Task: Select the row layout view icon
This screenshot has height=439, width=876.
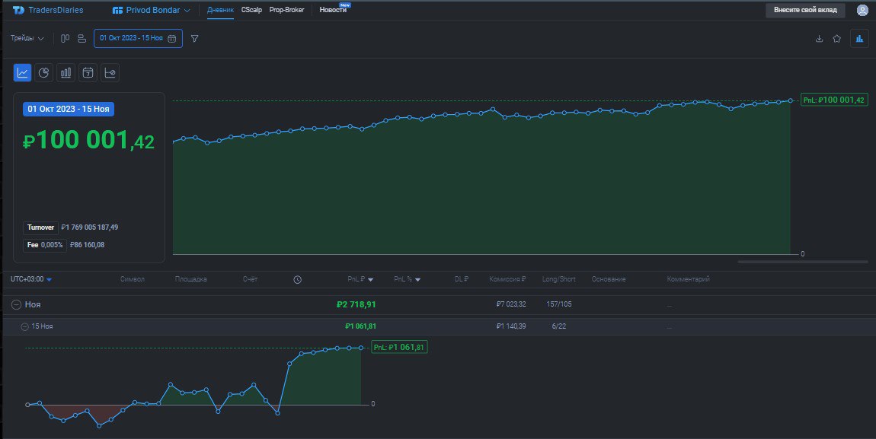Action: (x=82, y=39)
